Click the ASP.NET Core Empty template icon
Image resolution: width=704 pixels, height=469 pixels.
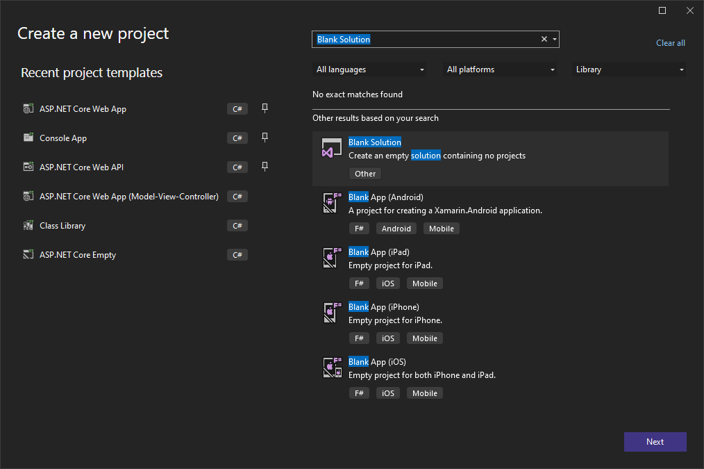click(x=28, y=254)
